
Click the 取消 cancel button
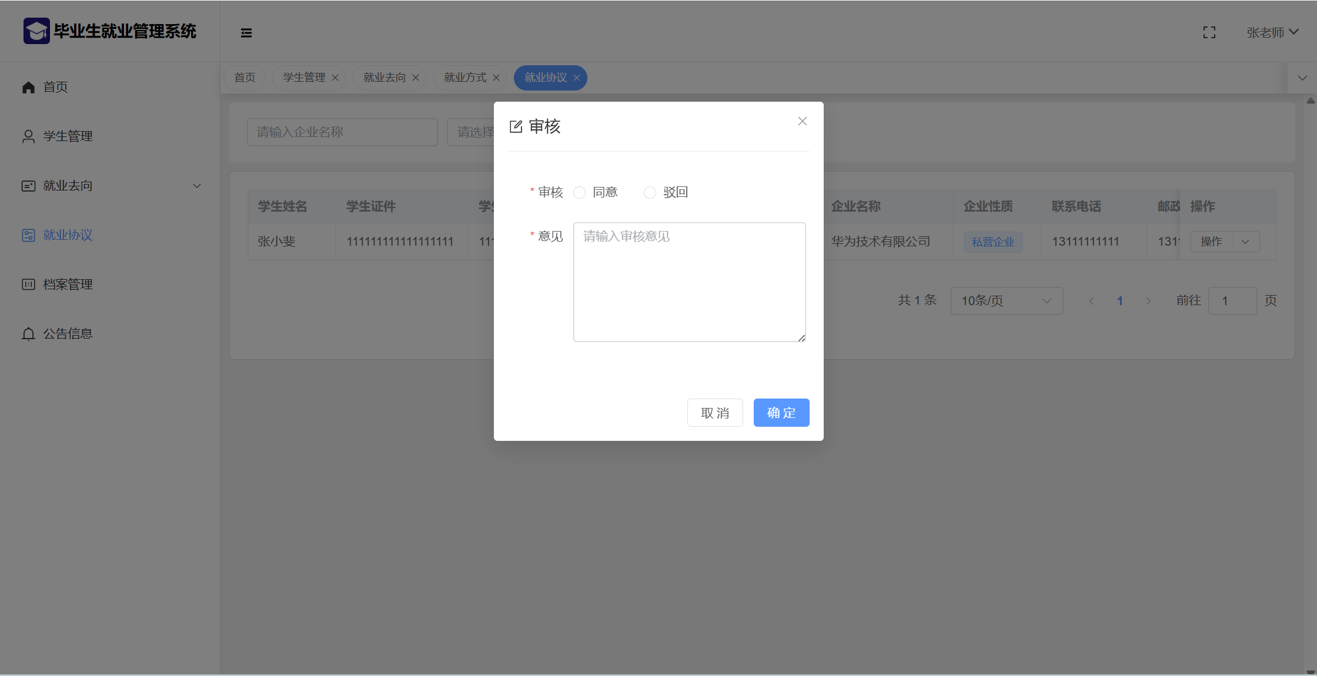[715, 413]
